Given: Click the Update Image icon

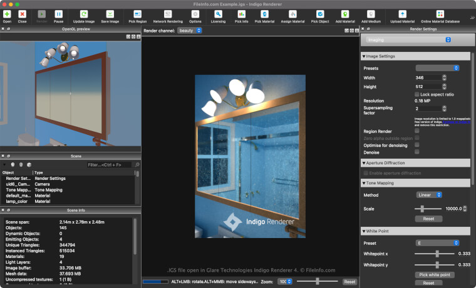Looking at the screenshot, I should [x=84, y=13].
